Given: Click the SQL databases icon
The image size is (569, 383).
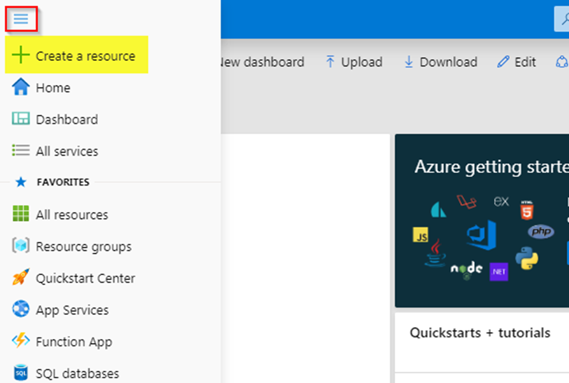Looking at the screenshot, I should point(20,372).
